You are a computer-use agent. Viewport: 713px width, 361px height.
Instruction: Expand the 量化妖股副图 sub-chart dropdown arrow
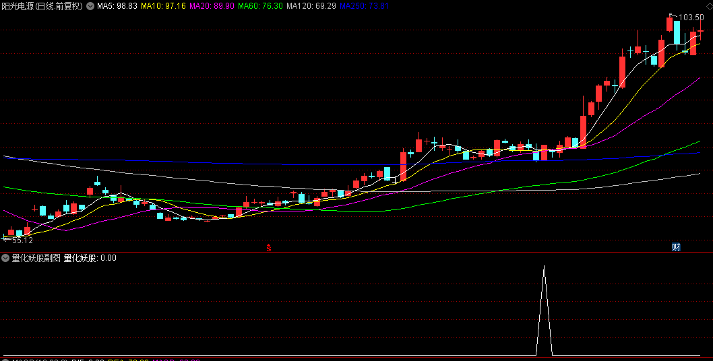(5, 258)
